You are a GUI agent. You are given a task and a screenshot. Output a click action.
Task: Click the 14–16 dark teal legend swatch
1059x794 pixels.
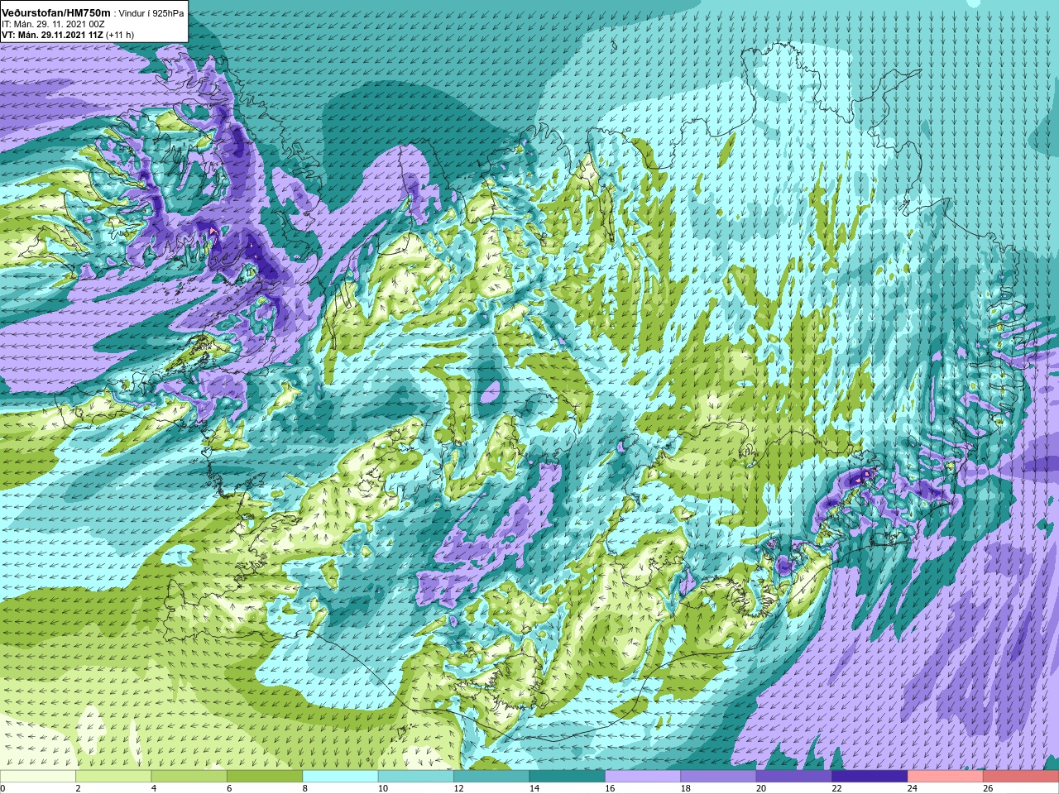[568, 777]
